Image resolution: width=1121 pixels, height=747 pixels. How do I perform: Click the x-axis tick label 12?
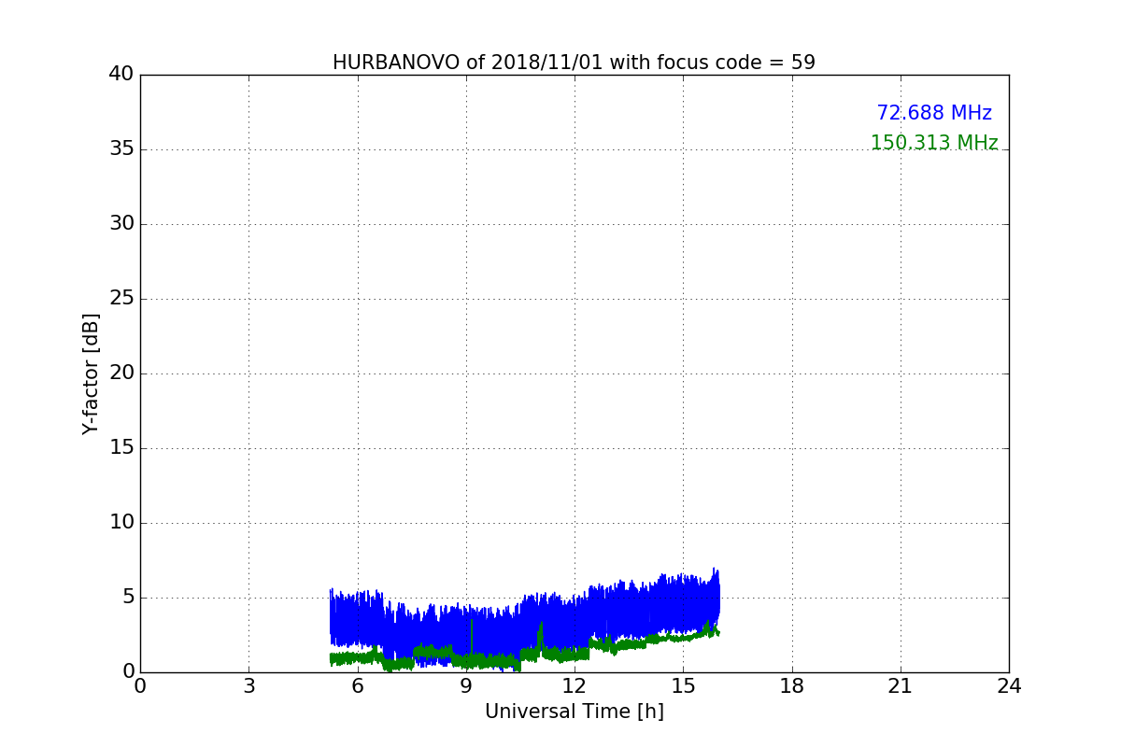click(x=575, y=686)
